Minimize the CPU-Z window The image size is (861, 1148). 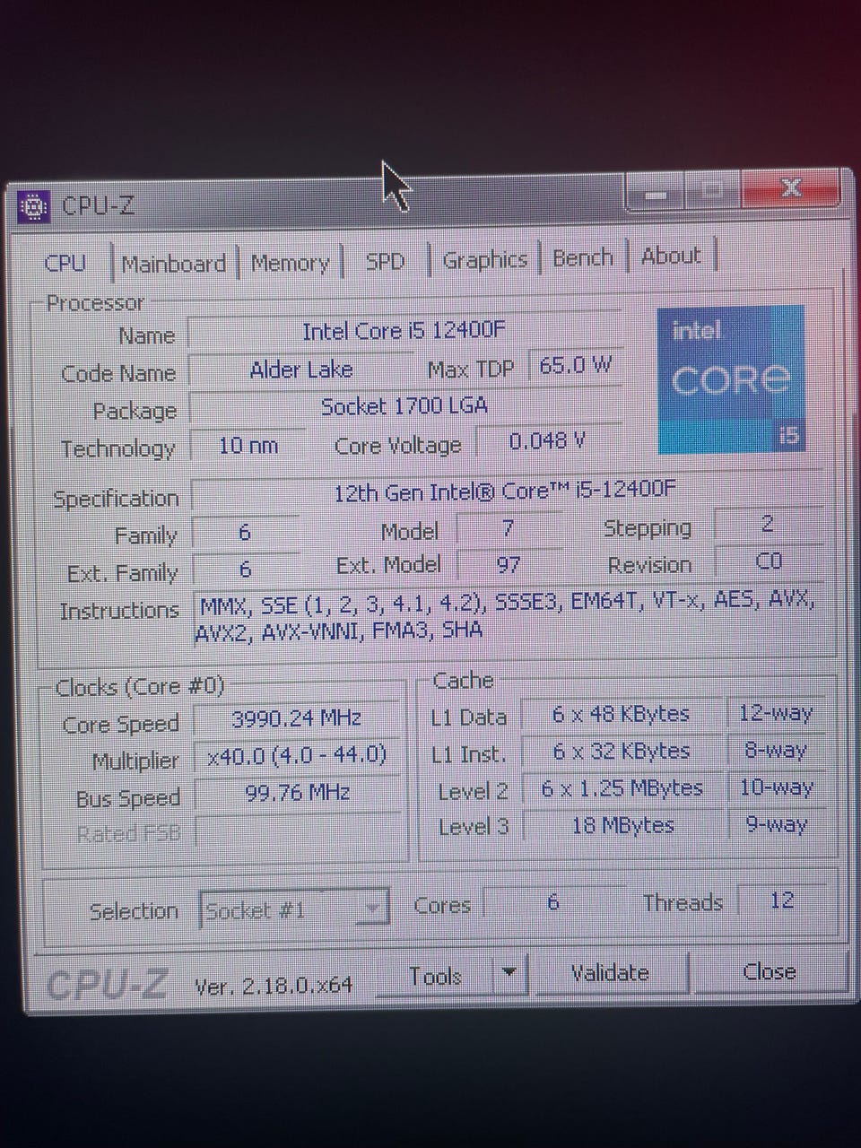pos(656,191)
